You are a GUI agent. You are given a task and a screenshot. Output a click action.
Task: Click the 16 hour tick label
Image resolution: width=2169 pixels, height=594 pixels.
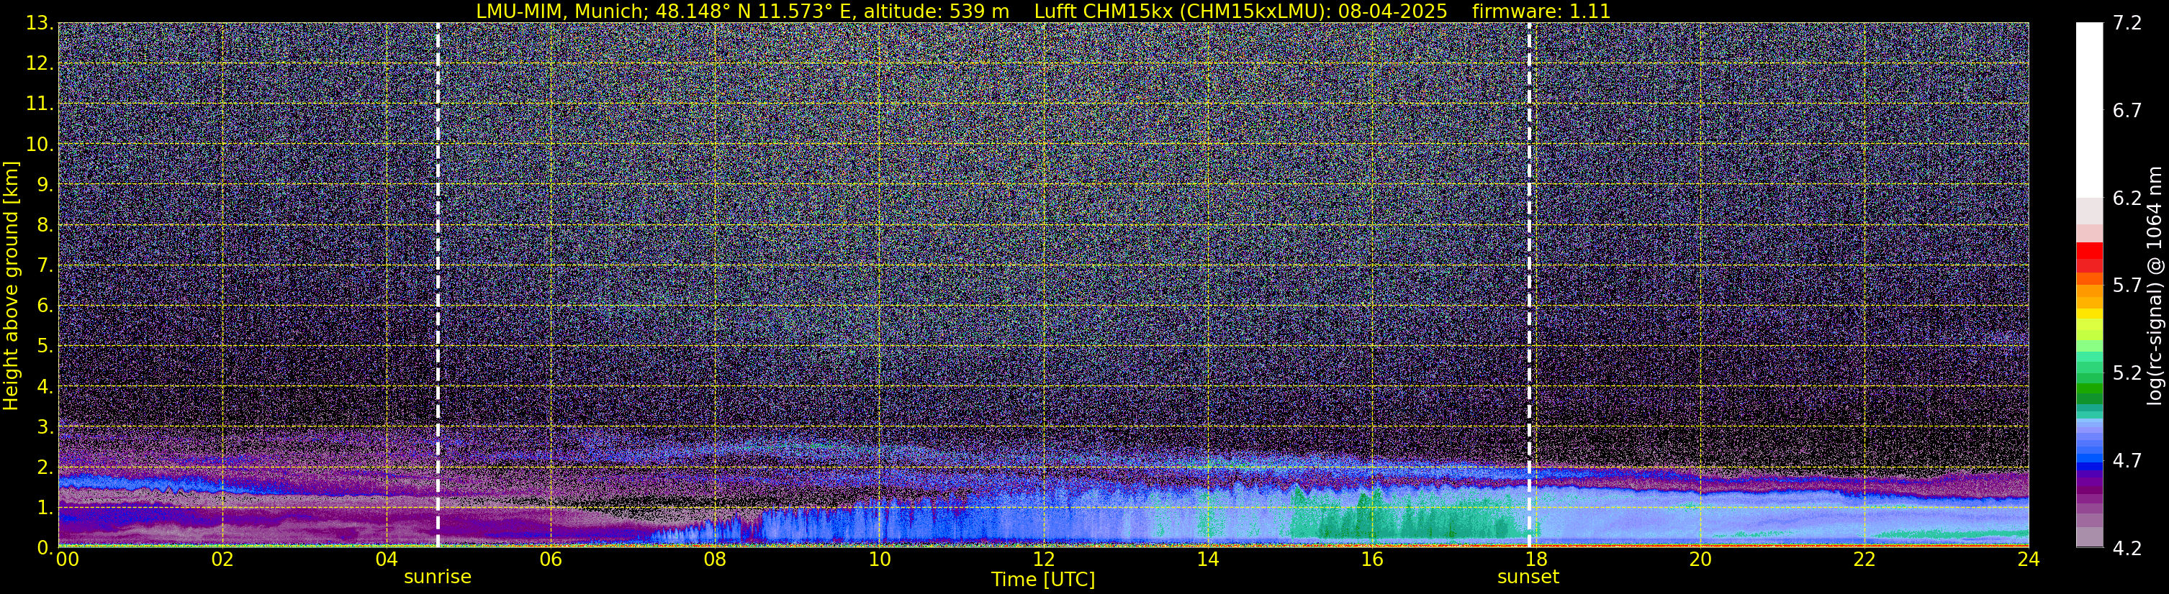1371,559
